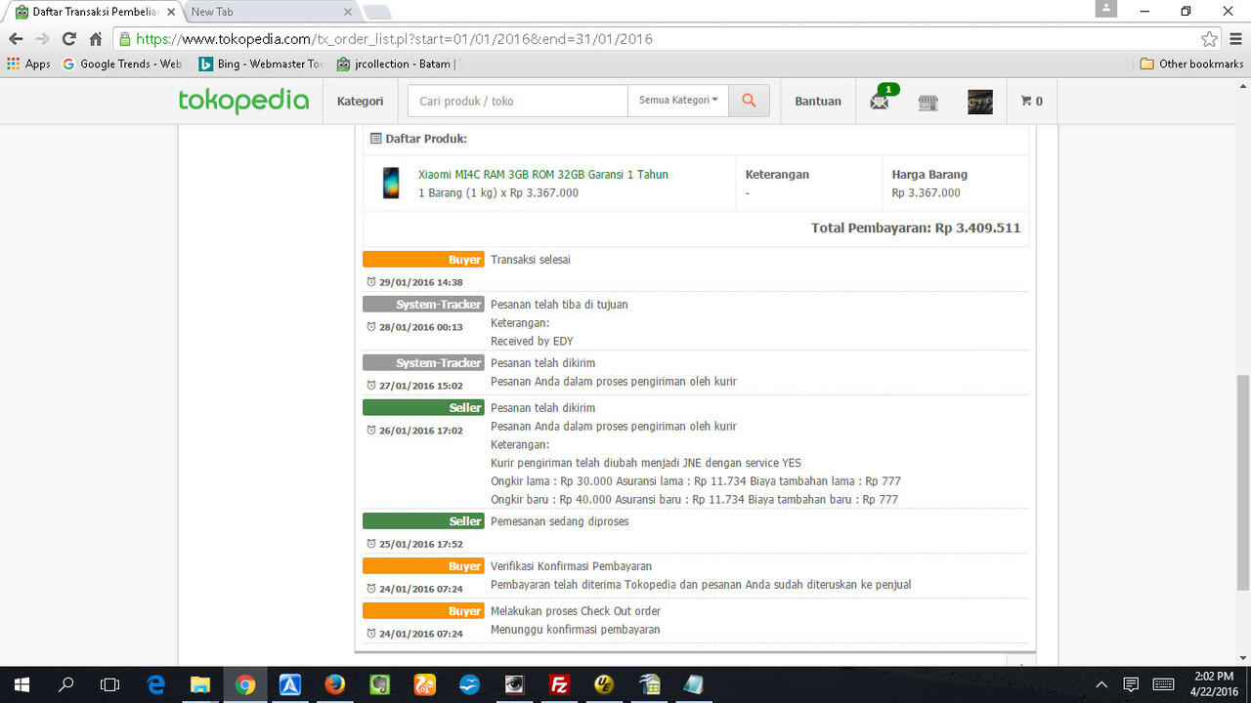
Task: Open Xiaomi MI4C RAM 3GB product link
Action: (x=543, y=175)
